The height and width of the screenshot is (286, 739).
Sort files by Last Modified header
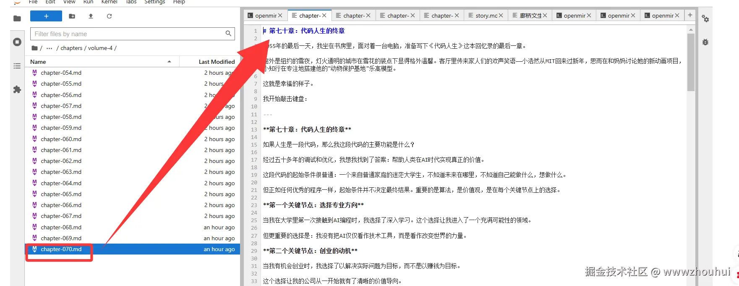pyautogui.click(x=210, y=62)
